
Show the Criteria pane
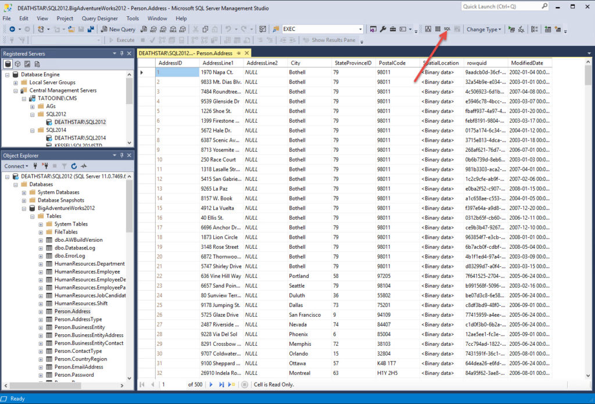(x=438, y=28)
